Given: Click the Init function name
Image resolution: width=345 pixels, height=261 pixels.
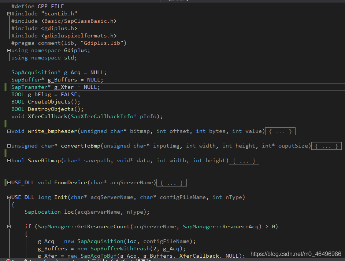Looking at the screenshot, I should 61,197.
